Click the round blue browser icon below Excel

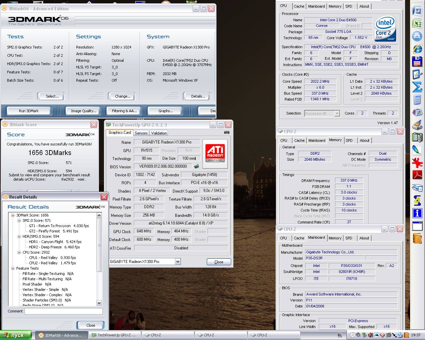coord(417,36)
